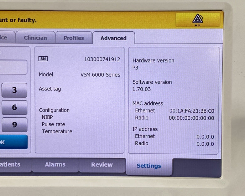Tap the Pulse rate configuration entry

(53, 124)
